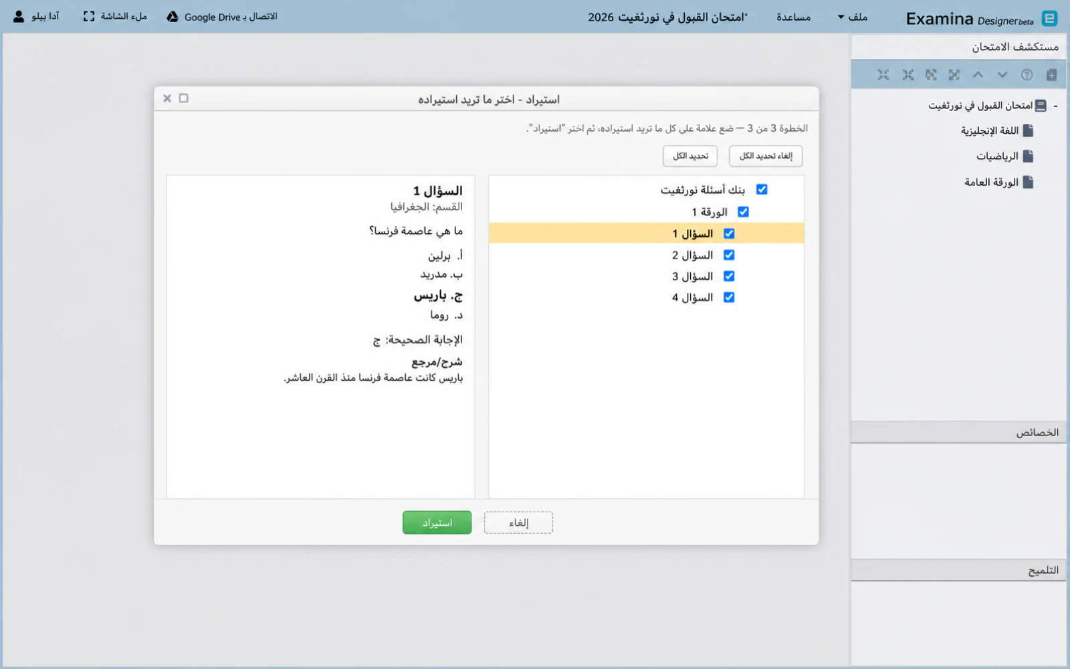Click the preview heading السؤال 1
1070x669 pixels.
pyautogui.click(x=437, y=191)
